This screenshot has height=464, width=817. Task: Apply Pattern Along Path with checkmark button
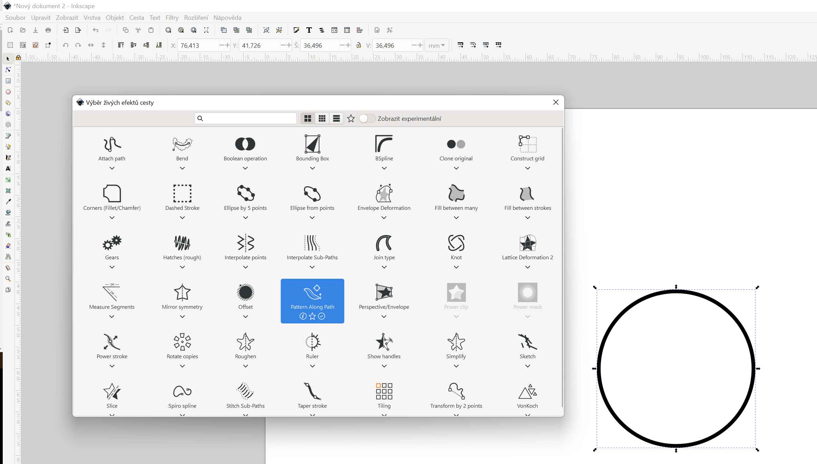click(x=321, y=316)
